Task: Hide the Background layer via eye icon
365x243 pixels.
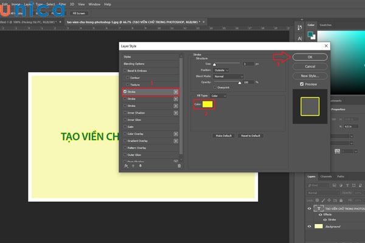Action: [309, 225]
